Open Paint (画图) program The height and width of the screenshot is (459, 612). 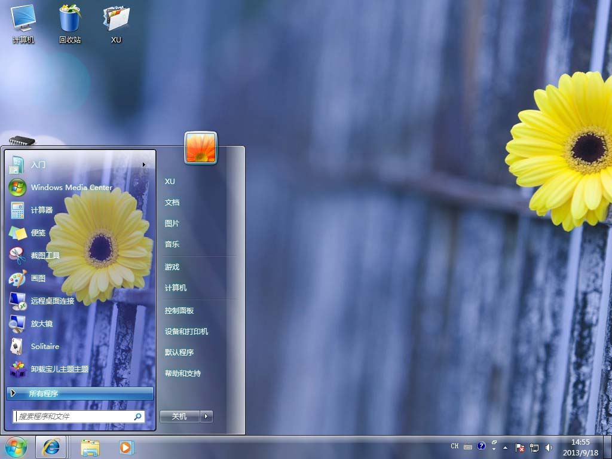(x=38, y=278)
